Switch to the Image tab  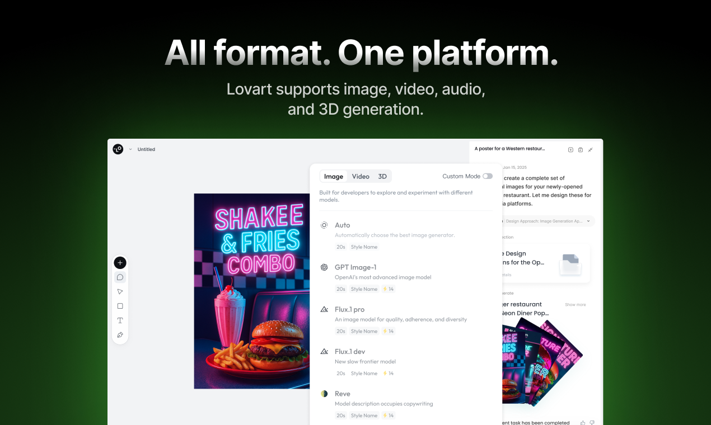[x=334, y=176]
